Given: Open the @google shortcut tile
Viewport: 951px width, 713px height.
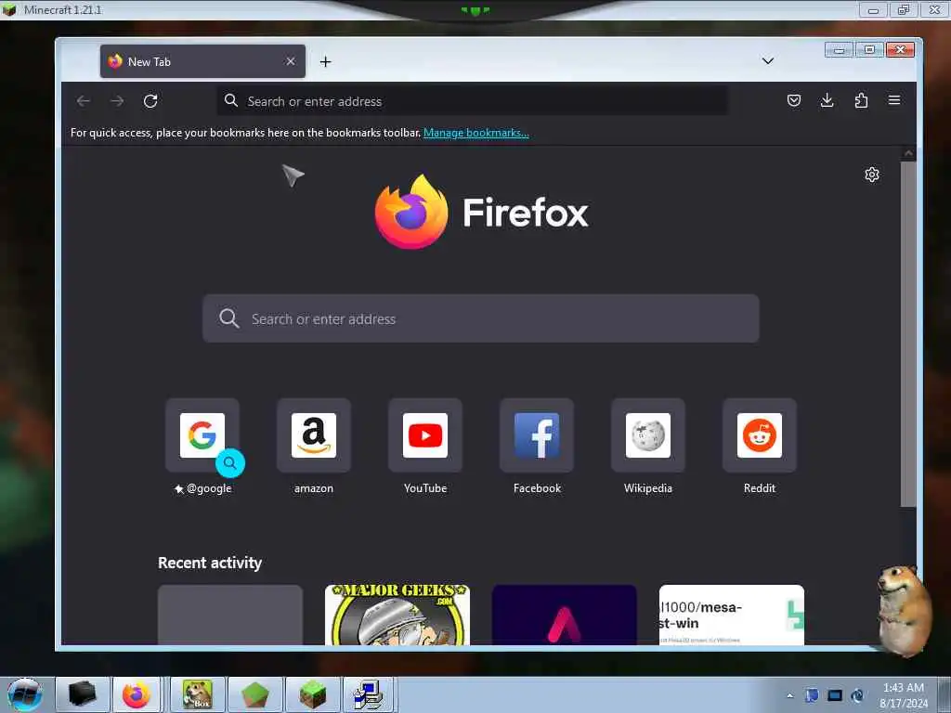Looking at the screenshot, I should click(202, 435).
